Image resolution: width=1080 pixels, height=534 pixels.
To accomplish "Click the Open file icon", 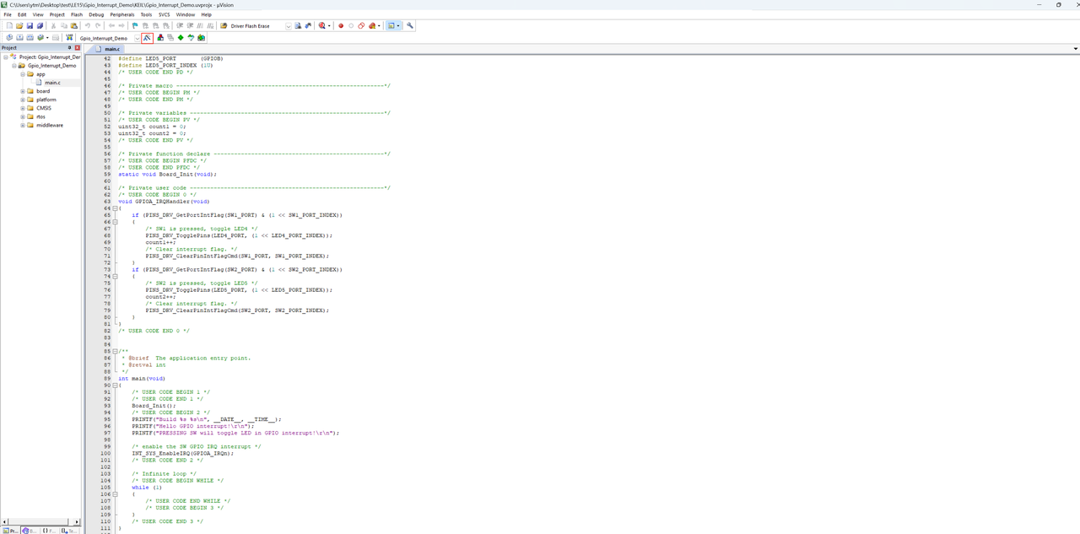I will 19,26.
